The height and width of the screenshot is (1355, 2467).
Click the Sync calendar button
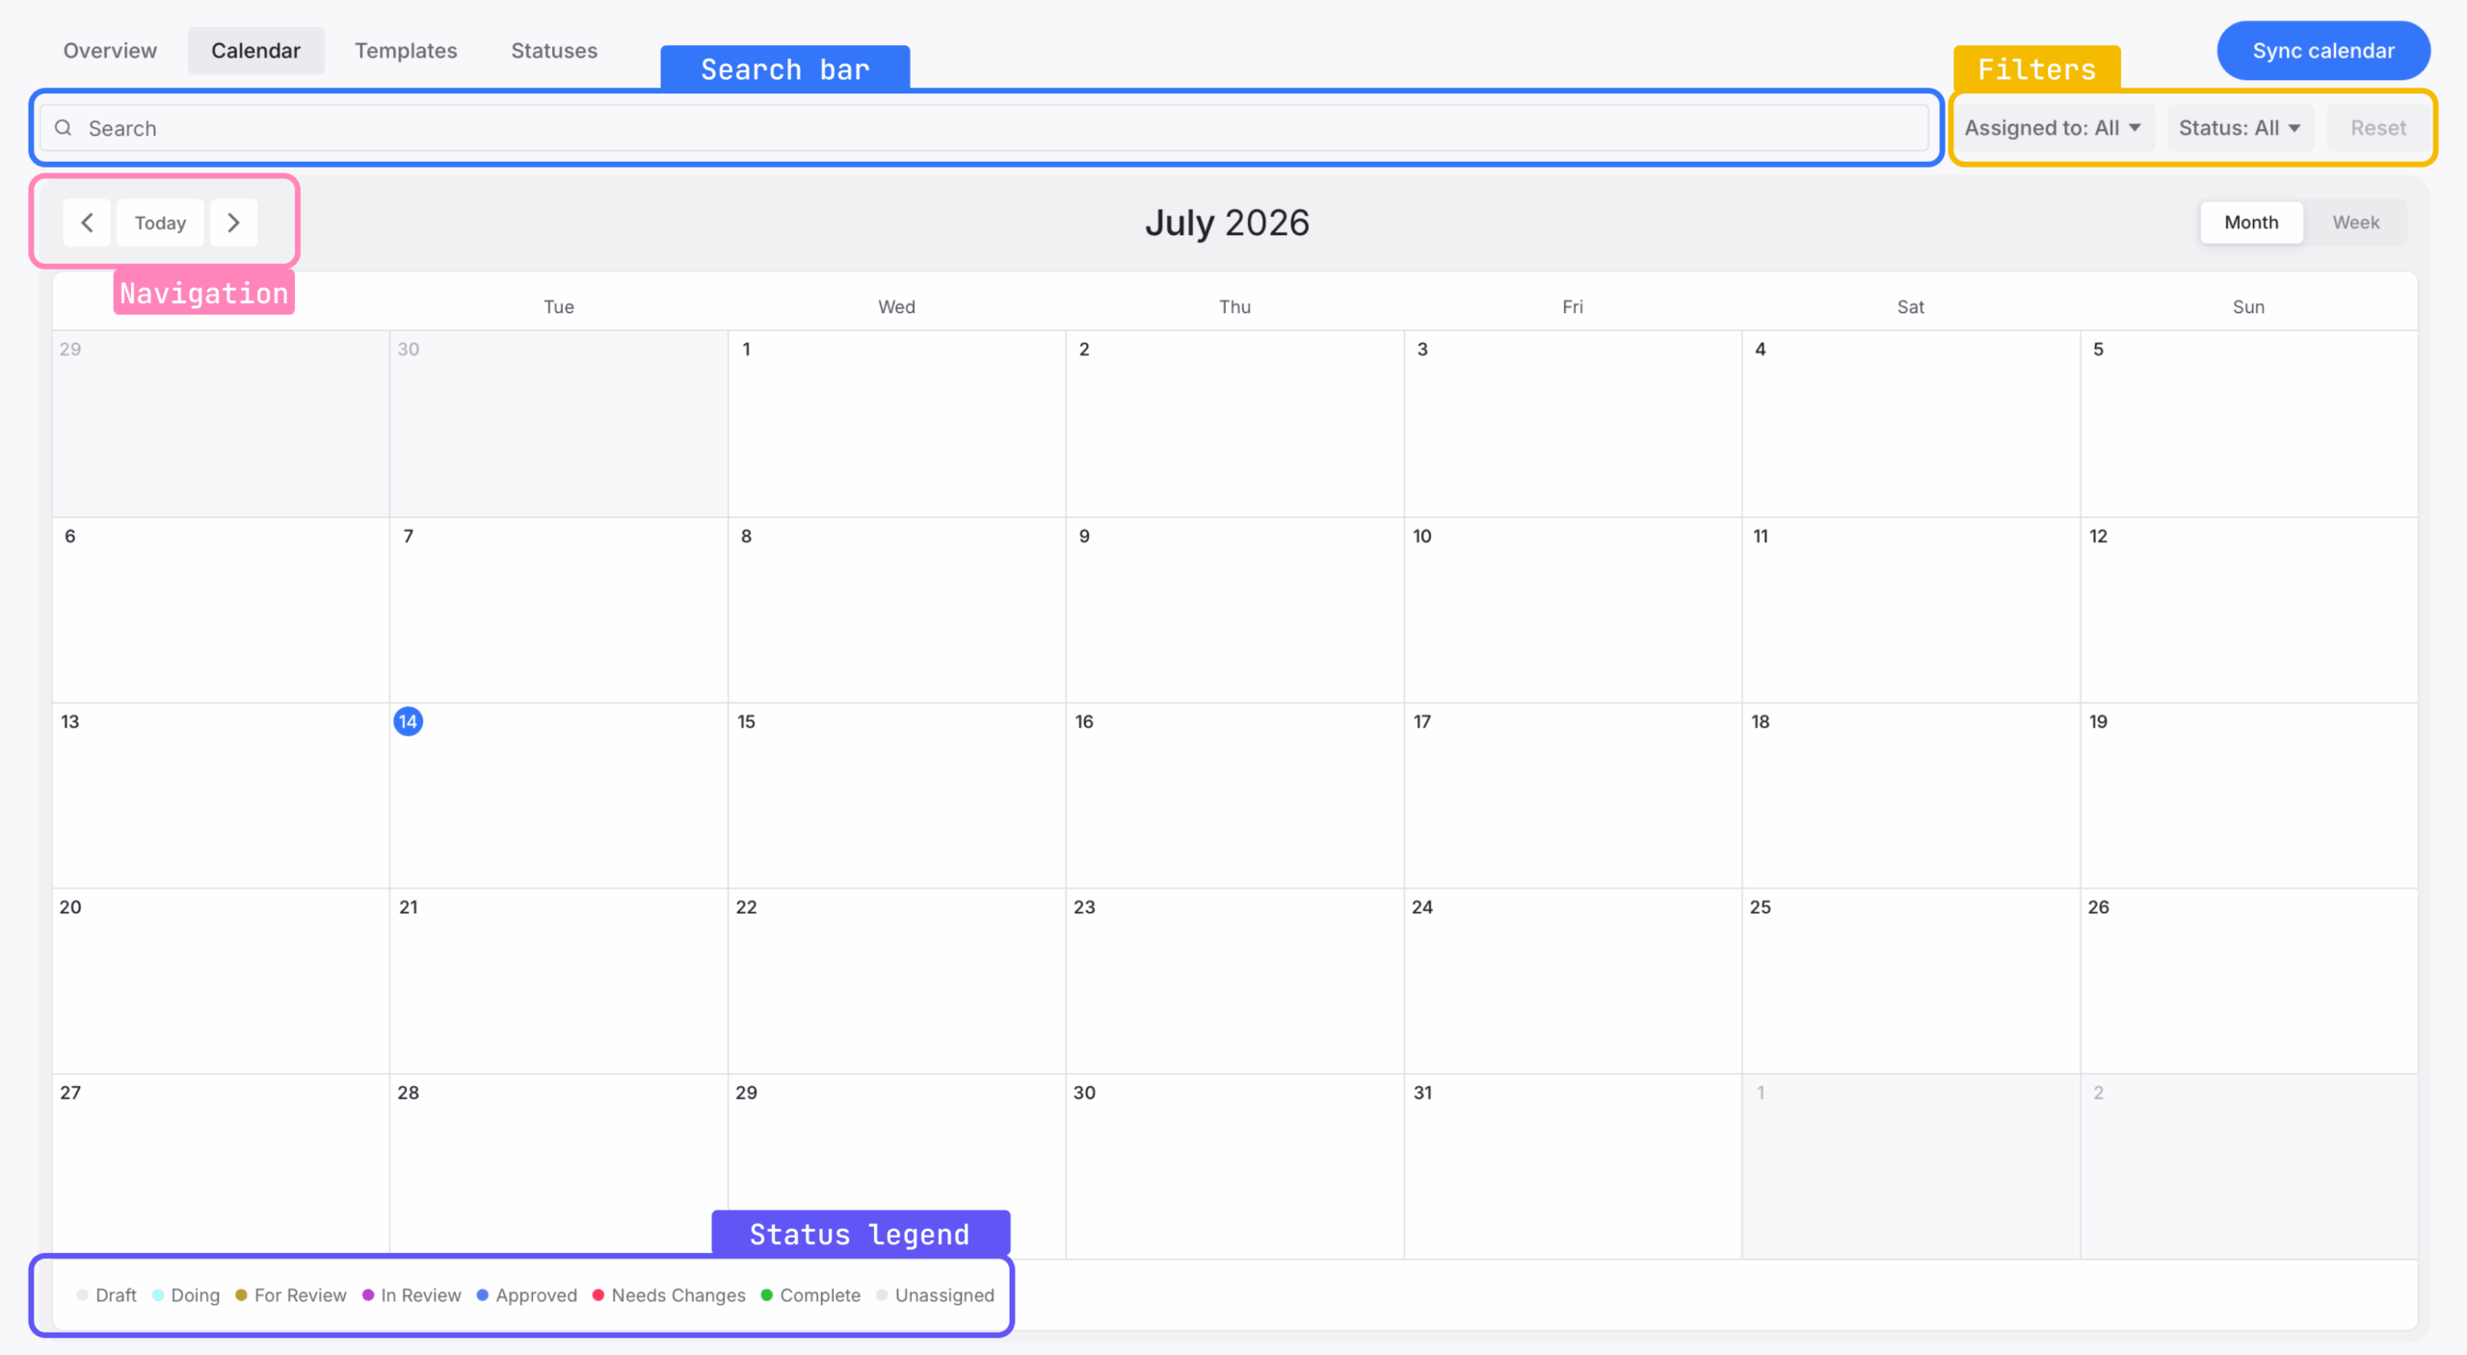pyautogui.click(x=2322, y=50)
